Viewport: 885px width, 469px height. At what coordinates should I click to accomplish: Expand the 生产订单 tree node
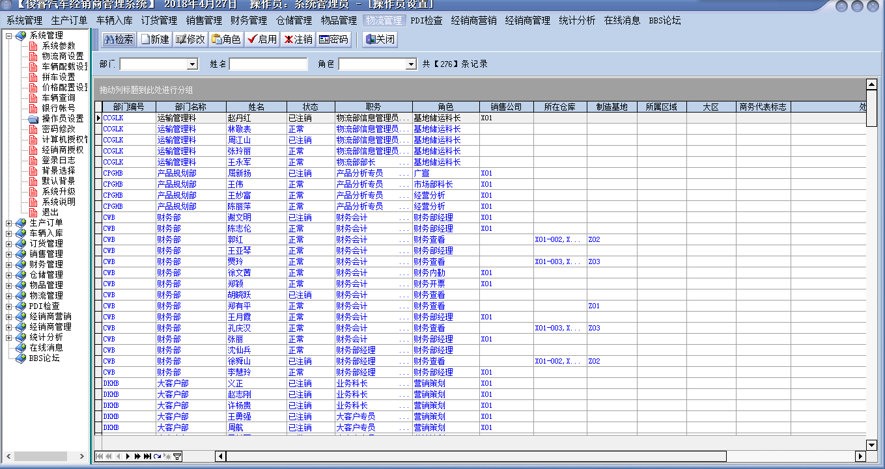(9, 223)
